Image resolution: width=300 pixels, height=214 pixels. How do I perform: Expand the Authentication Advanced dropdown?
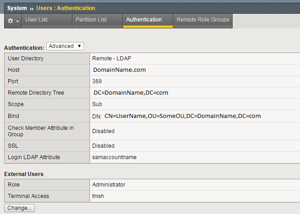point(65,46)
